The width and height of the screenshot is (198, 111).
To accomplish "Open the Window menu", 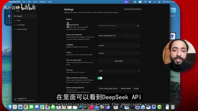I will click(x=42, y=2).
